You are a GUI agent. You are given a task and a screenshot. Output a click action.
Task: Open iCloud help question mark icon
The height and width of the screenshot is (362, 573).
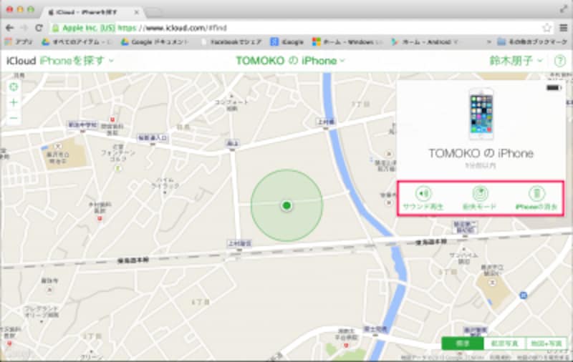(x=560, y=61)
